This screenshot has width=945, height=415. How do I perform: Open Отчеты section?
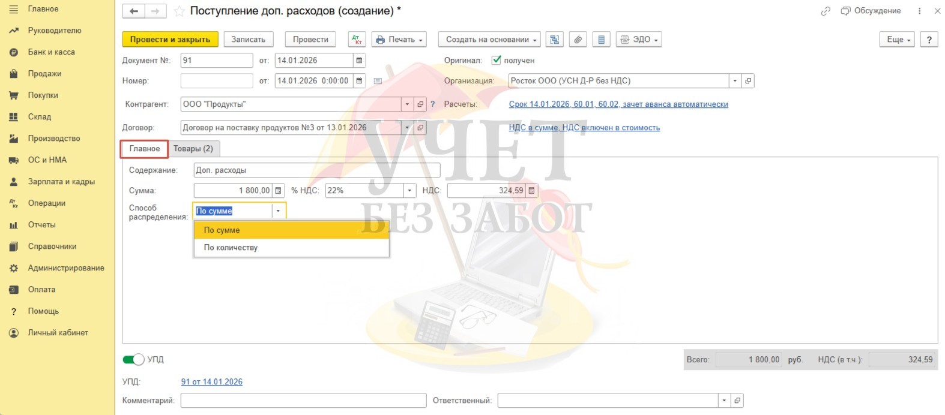point(41,225)
